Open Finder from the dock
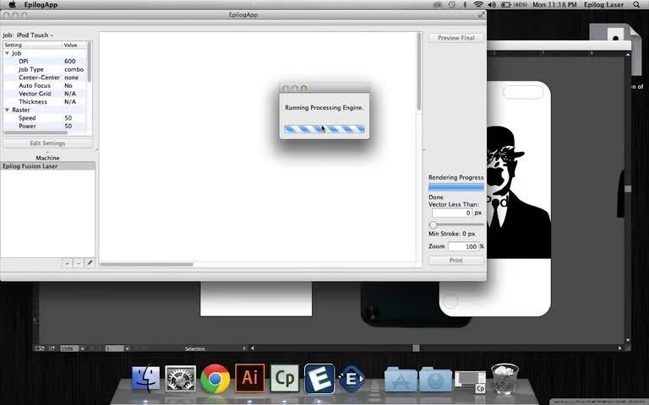The image size is (649, 405). 145,378
